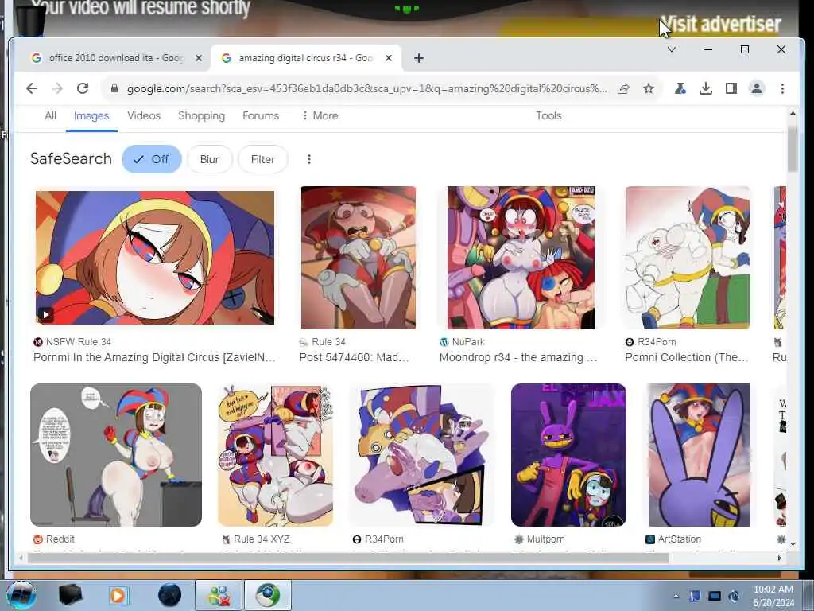Expand the More search categories menu

pyautogui.click(x=320, y=115)
